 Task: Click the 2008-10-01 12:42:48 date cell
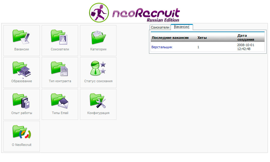246,47
